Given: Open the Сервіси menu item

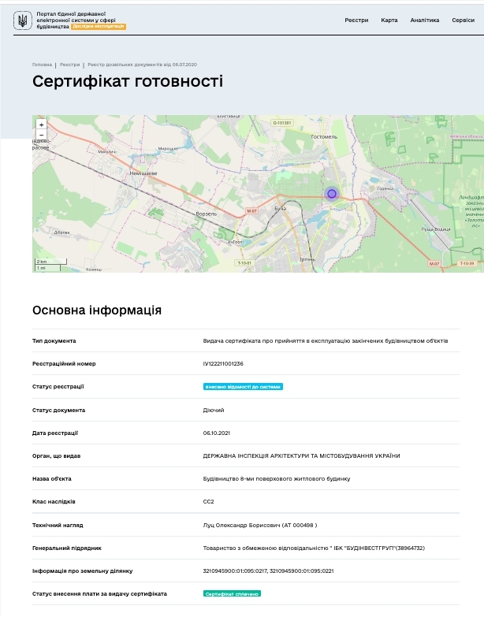Looking at the screenshot, I should coord(464,20).
